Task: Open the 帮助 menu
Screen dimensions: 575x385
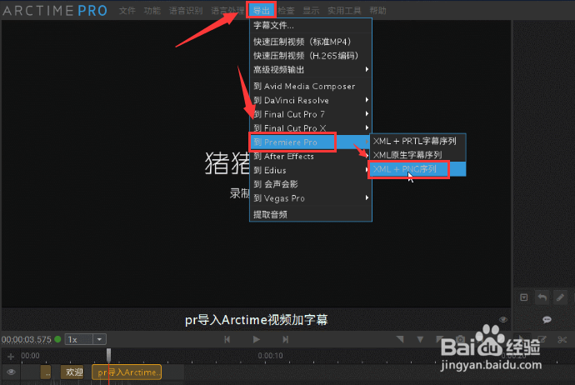Action: point(377,11)
